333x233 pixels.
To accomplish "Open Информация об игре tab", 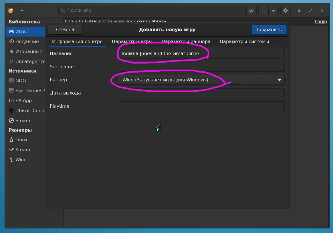I will tap(77, 42).
